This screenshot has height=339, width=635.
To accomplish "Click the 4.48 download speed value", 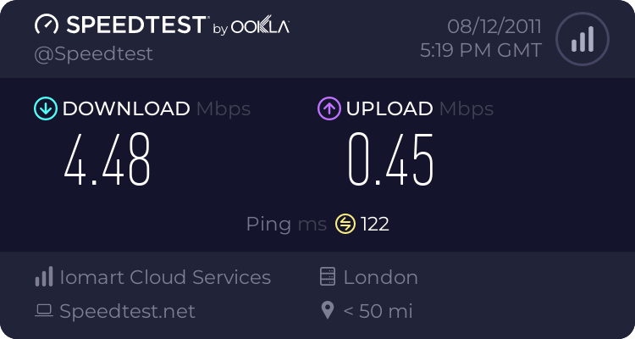I will click(108, 158).
